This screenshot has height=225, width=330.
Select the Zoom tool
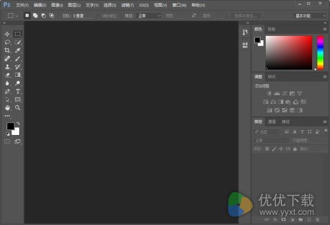(x=17, y=107)
